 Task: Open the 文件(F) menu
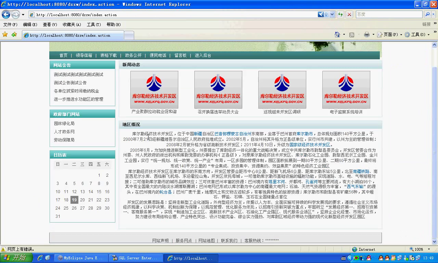pos(10,25)
